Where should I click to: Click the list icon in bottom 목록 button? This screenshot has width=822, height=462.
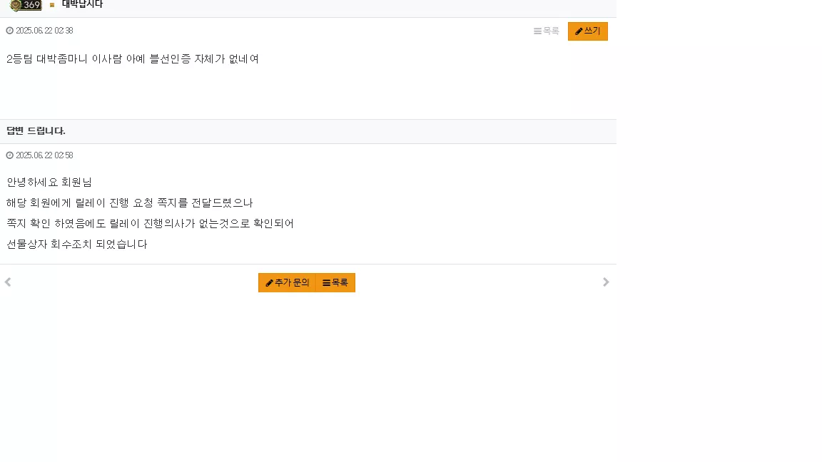point(326,283)
